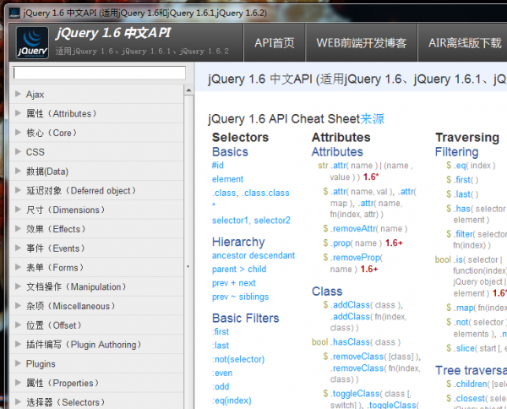The height and width of the screenshot is (409, 507).
Task: Click the jQuery window title bar icon
Action: (x=14, y=13)
